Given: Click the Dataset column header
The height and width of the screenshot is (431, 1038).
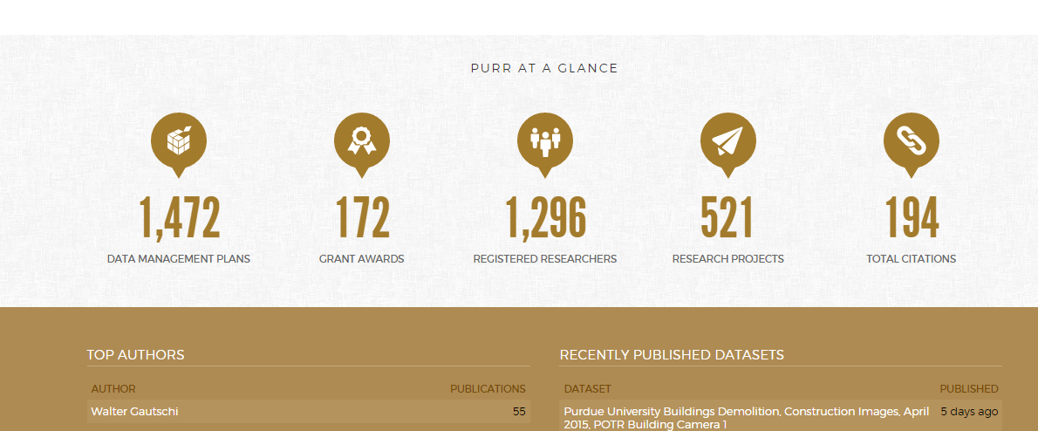Looking at the screenshot, I should click(x=588, y=389).
